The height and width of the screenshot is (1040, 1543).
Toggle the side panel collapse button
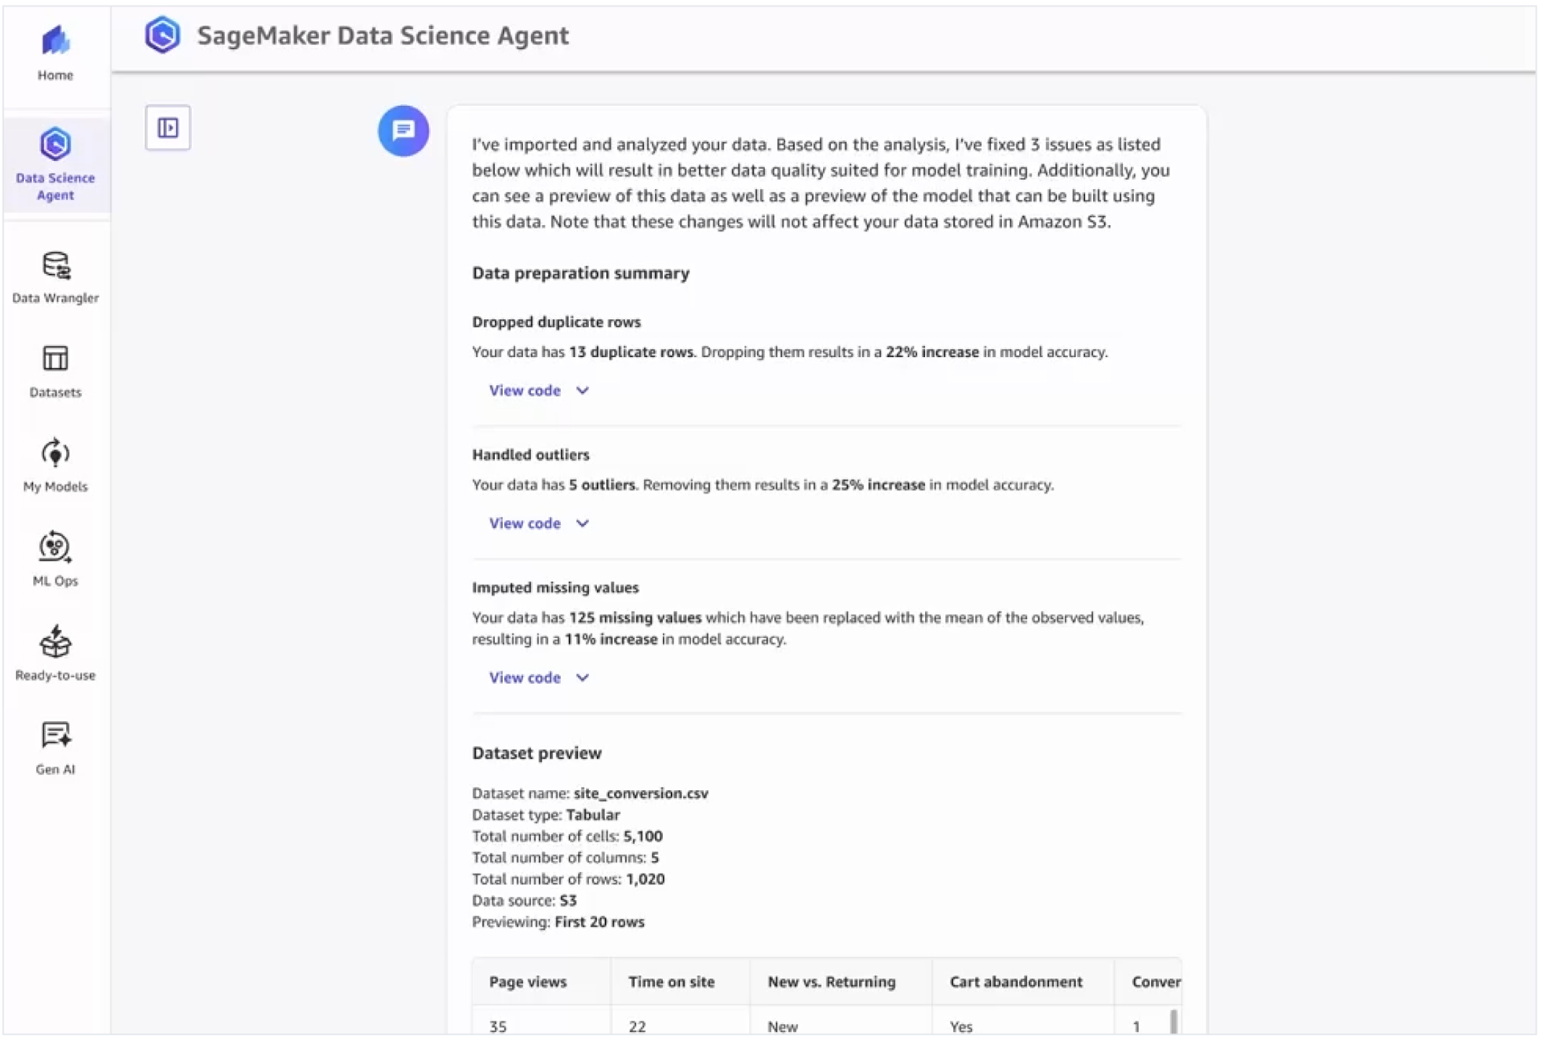[x=168, y=127]
